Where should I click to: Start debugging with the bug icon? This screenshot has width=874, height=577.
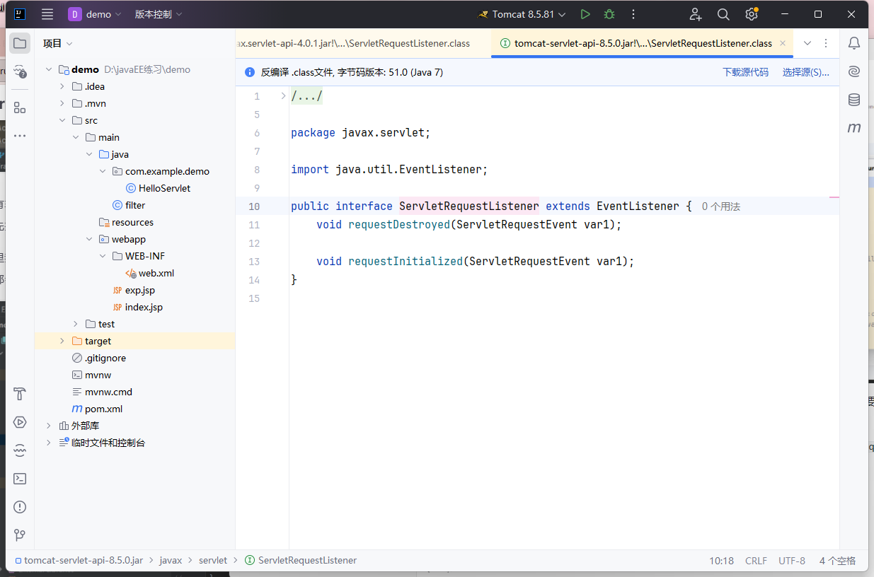pyautogui.click(x=609, y=14)
